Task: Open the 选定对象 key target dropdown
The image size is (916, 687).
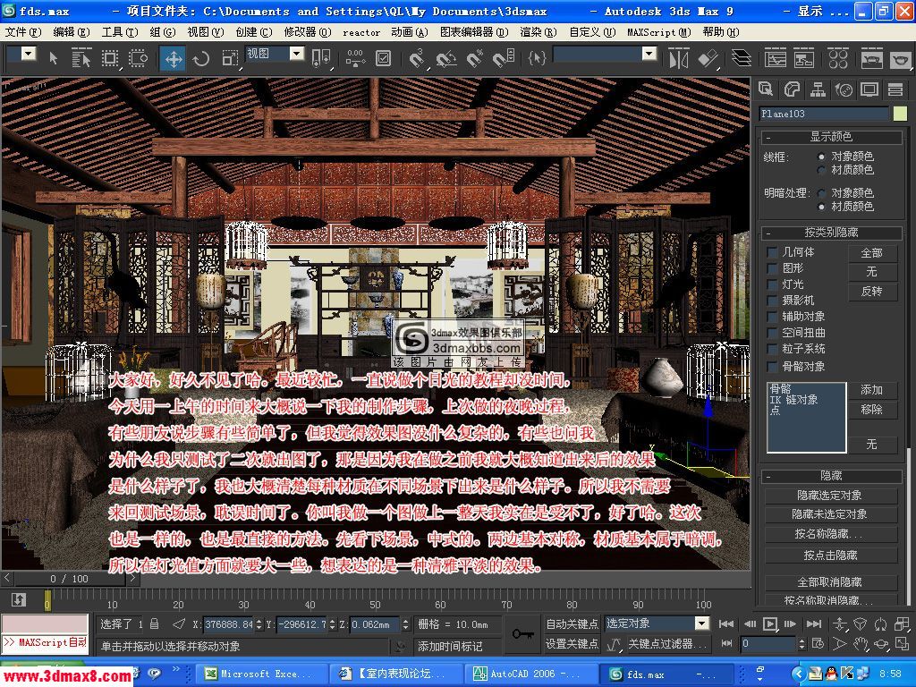Action: click(x=702, y=623)
